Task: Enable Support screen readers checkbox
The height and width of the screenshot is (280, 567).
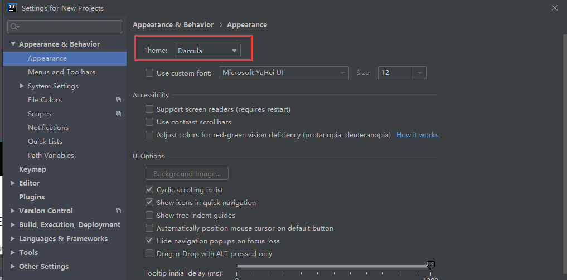Action: pos(149,109)
